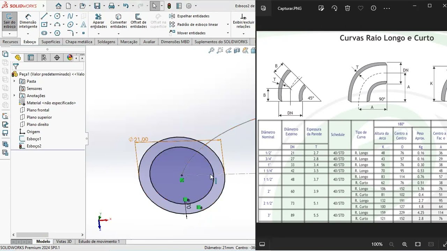Click the Open file icon
Image resolution: width=447 pixels, height=251 pixels.
click(x=82, y=6)
